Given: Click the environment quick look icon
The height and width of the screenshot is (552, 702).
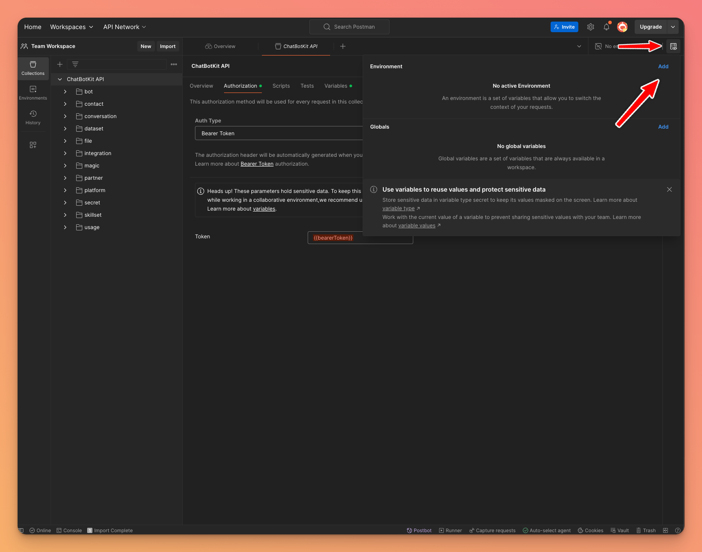Looking at the screenshot, I should tap(673, 46).
